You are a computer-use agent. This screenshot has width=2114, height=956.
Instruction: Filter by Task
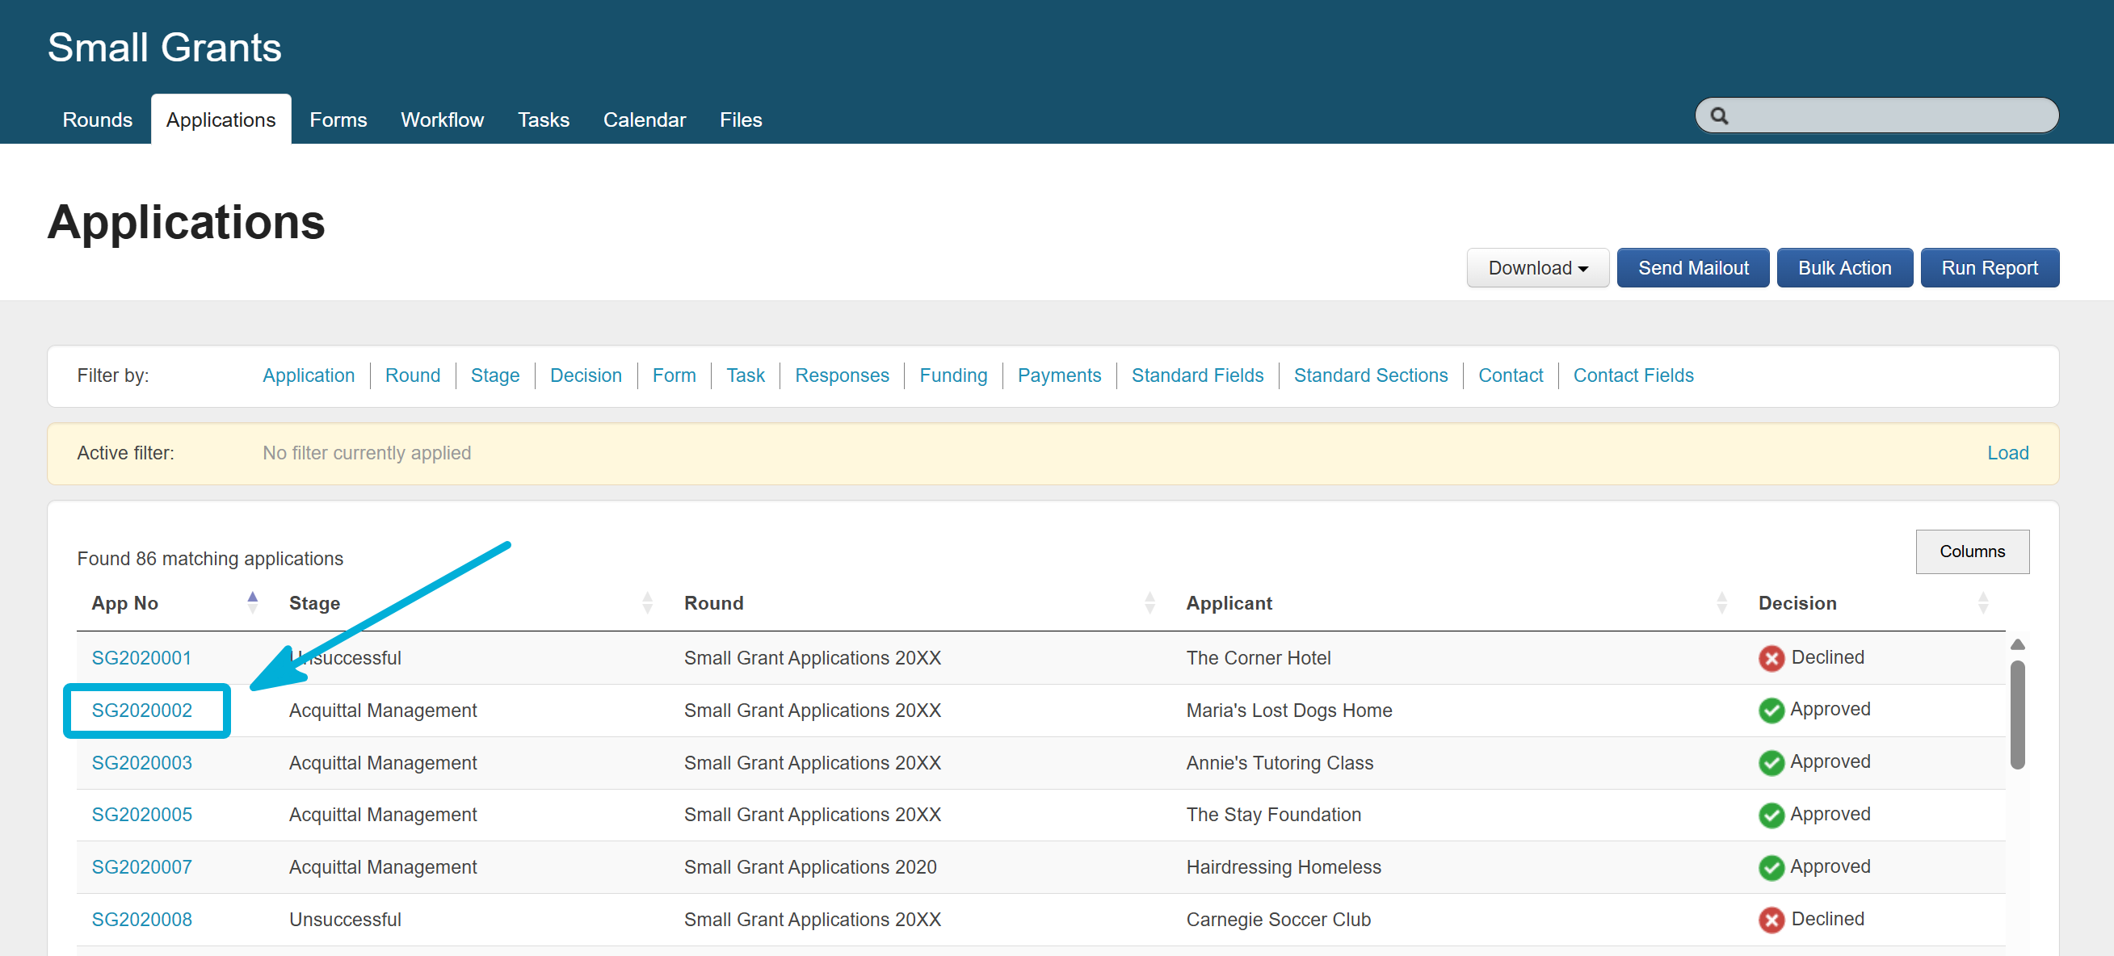pos(745,375)
